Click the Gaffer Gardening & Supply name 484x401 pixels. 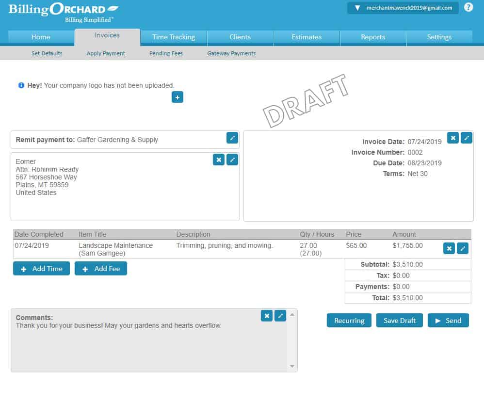(x=117, y=140)
